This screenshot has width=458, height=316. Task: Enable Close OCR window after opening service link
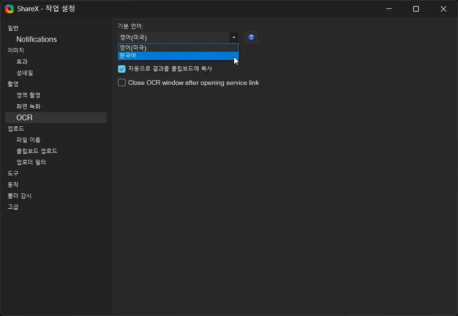[122, 82]
